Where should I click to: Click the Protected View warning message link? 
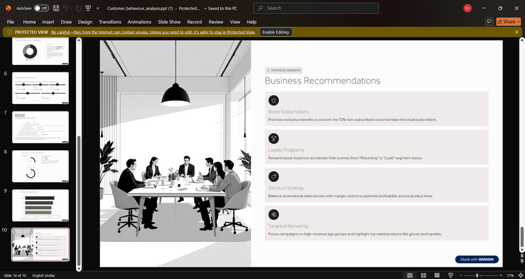coord(153,32)
